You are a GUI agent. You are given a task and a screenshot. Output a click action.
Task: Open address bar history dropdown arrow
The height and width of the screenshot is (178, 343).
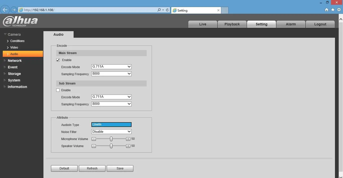163,10
